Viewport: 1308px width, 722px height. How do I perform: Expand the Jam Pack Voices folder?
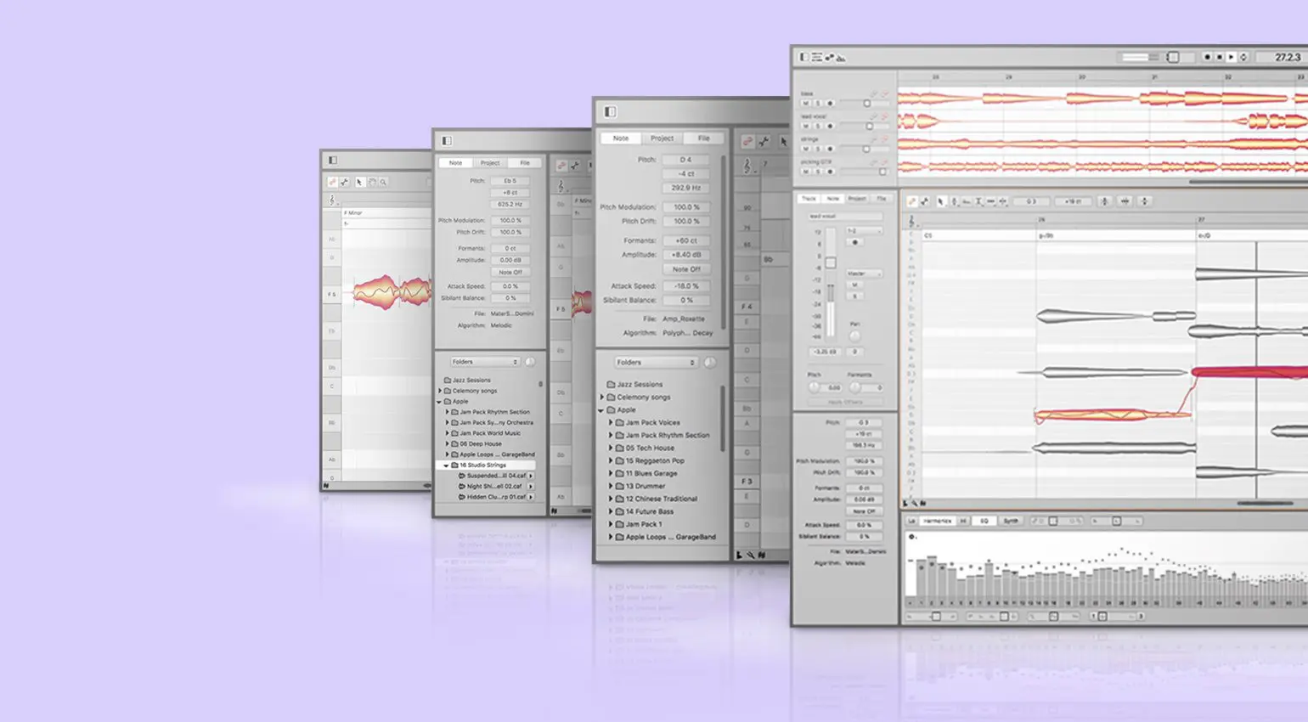pos(610,422)
